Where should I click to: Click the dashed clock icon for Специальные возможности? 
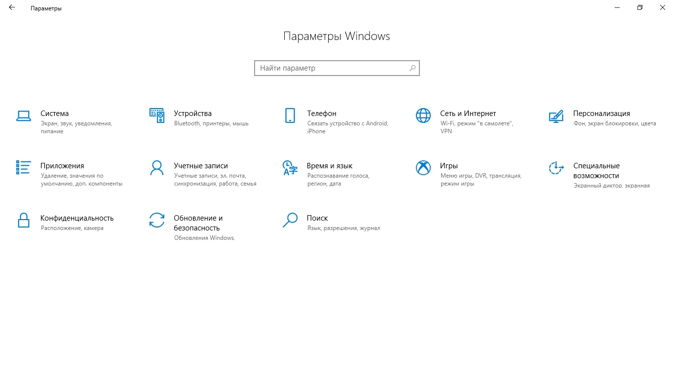(x=557, y=168)
